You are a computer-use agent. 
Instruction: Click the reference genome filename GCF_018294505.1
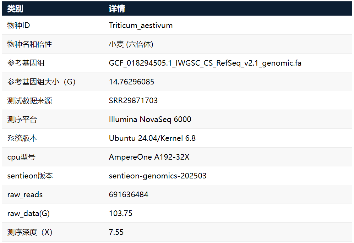click(x=205, y=63)
